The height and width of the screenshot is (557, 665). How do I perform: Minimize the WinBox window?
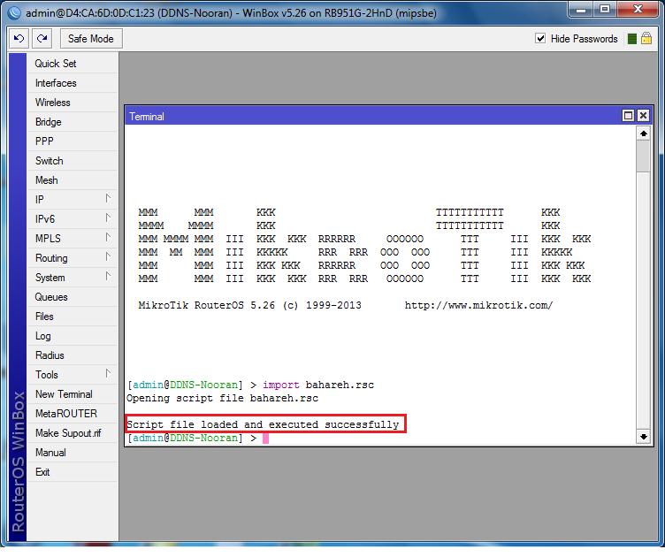[x=581, y=10]
